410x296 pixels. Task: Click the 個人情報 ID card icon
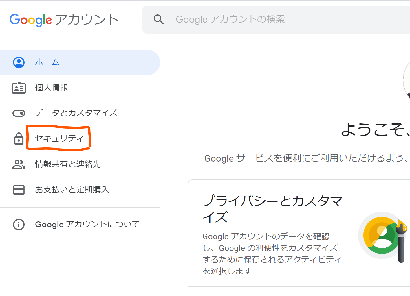19,88
